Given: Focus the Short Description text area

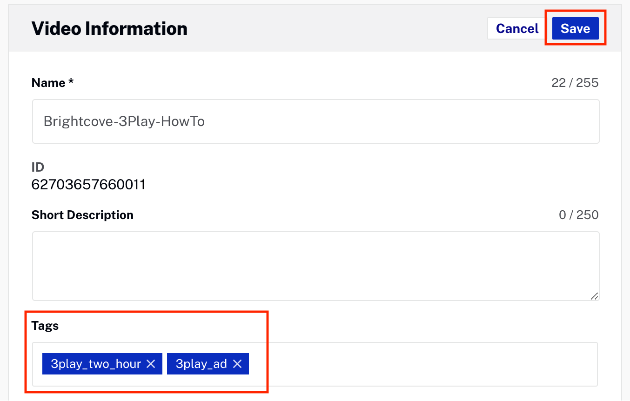Looking at the screenshot, I should [315, 266].
